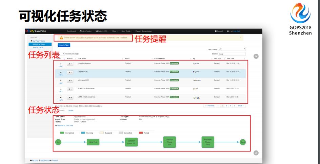
Task: Click the eBay Easy Patch logo
Action: coord(36,31)
